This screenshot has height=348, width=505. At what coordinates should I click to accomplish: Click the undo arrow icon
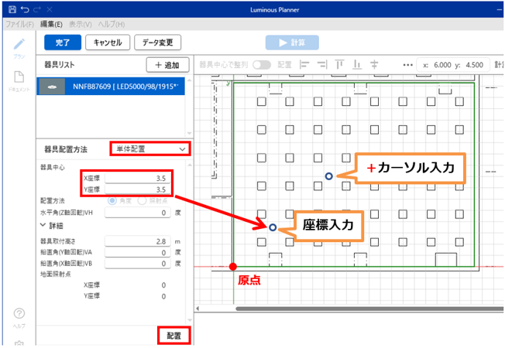point(25,9)
